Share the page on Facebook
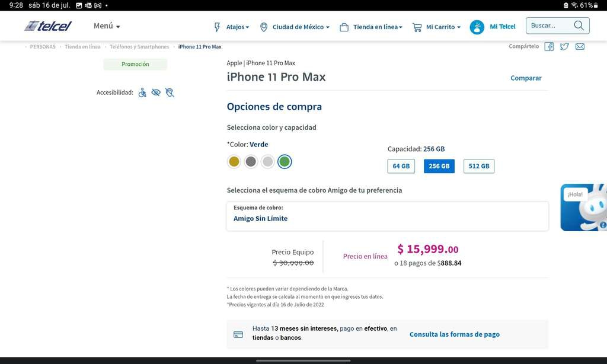This screenshot has width=607, height=364. 549,47
